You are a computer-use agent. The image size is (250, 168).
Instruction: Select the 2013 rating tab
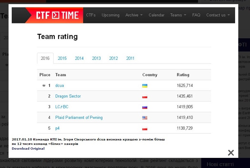[x=96, y=58]
